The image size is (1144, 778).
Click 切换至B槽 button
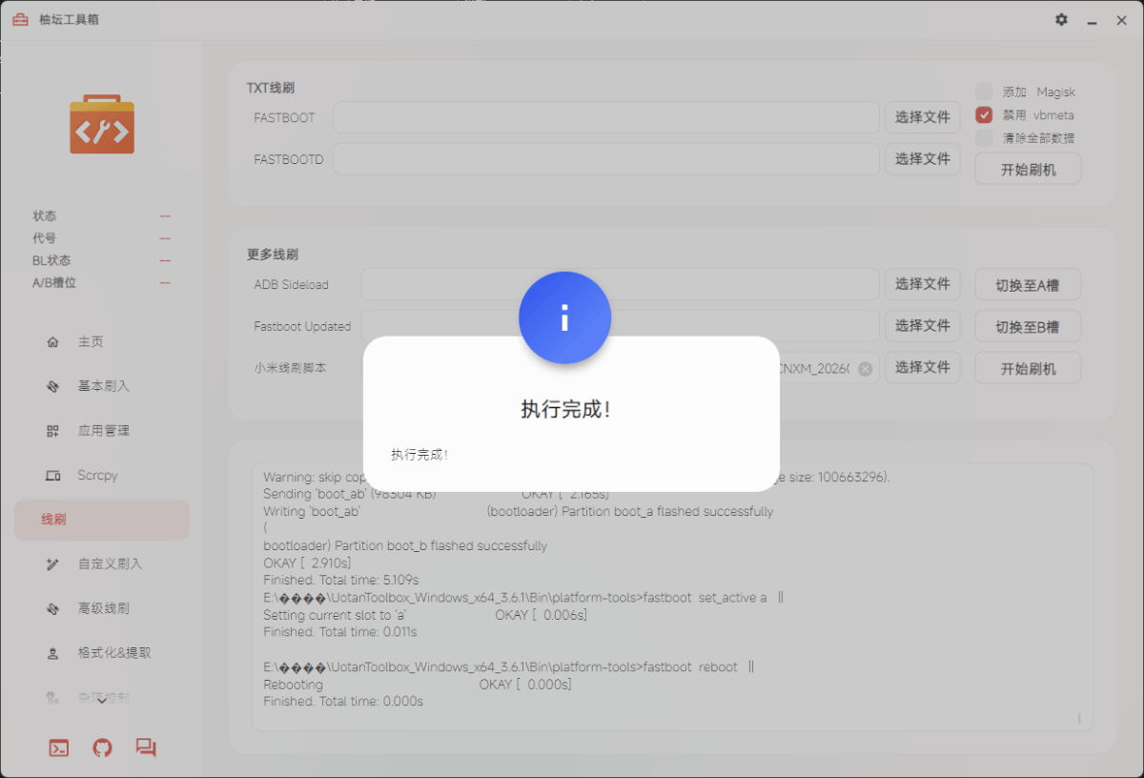click(1028, 326)
